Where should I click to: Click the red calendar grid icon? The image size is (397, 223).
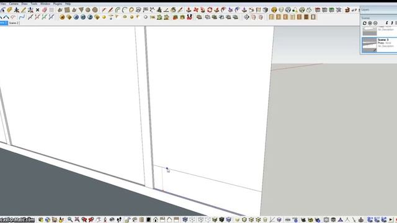pos(318,10)
